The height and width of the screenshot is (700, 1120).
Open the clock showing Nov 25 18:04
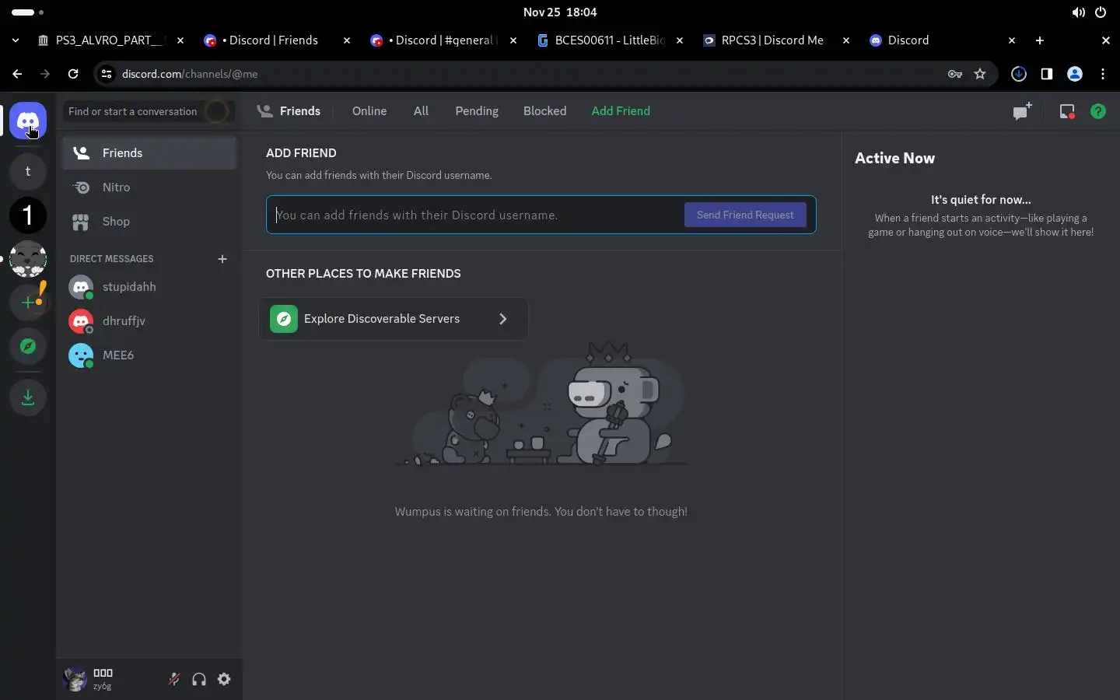click(x=560, y=12)
